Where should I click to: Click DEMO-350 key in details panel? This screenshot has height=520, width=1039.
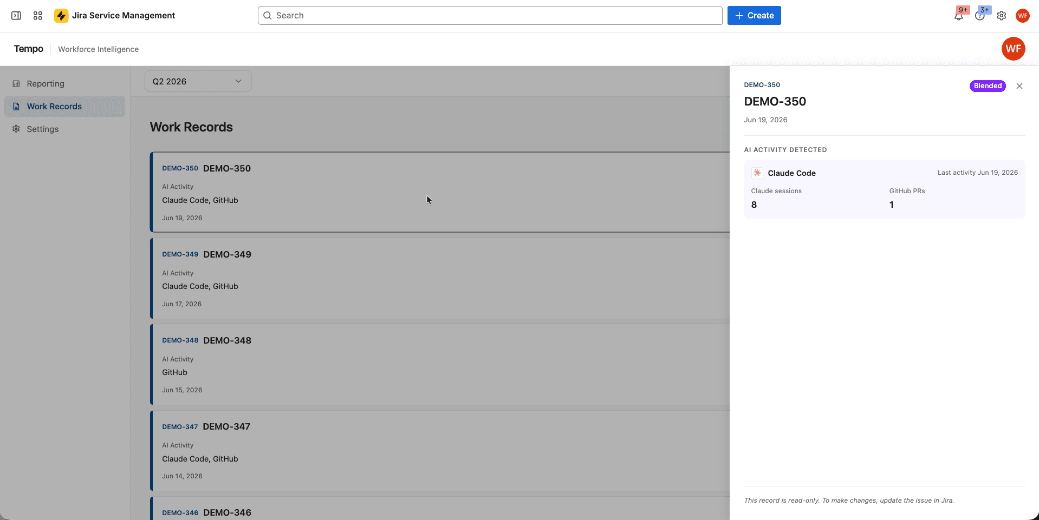click(x=762, y=85)
